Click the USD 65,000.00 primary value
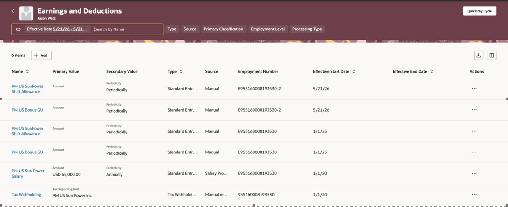 coord(66,174)
